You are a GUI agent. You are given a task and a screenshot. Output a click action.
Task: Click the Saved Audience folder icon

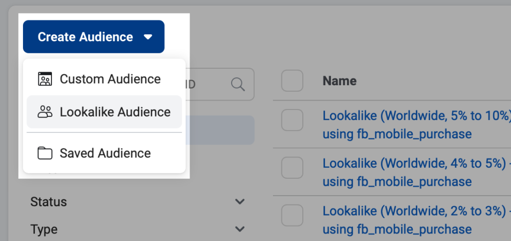[45, 153]
